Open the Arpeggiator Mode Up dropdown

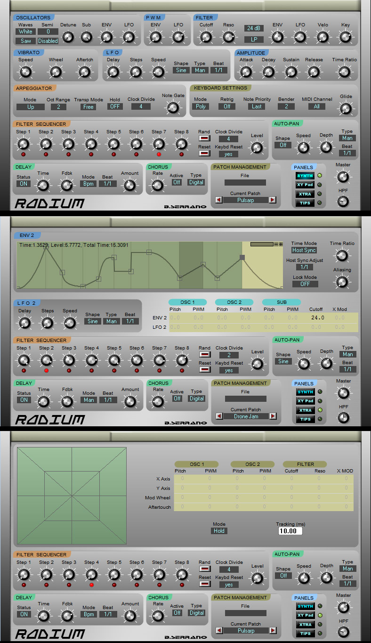[x=31, y=107]
